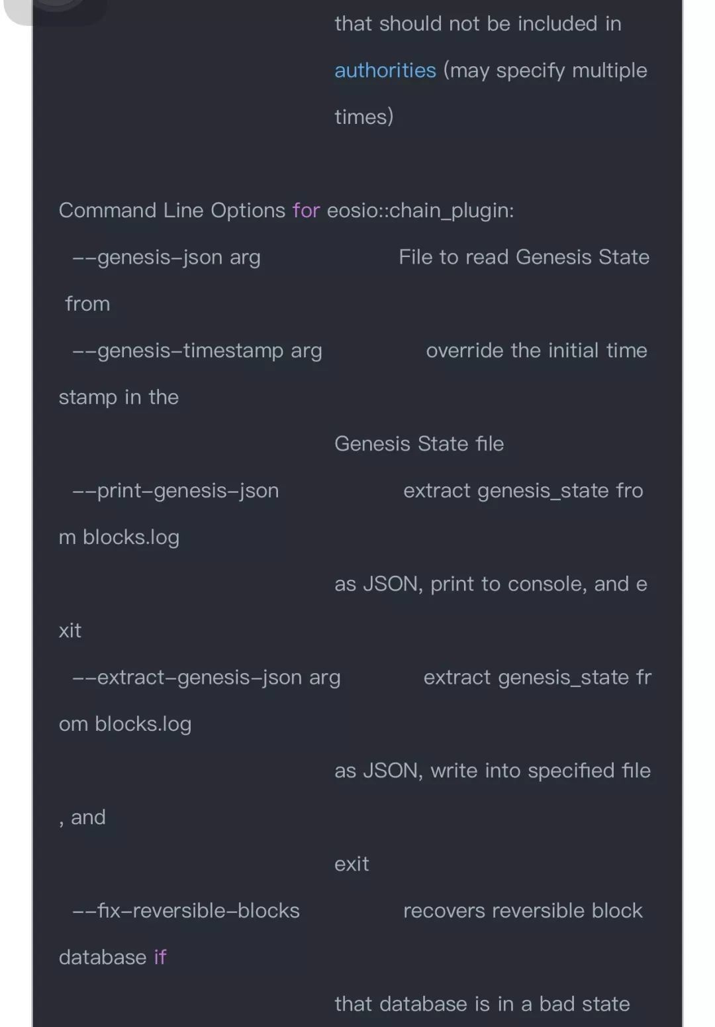Click the --fix-reversible-blocks option
Screen dimensions: 715x1027
coord(186,910)
